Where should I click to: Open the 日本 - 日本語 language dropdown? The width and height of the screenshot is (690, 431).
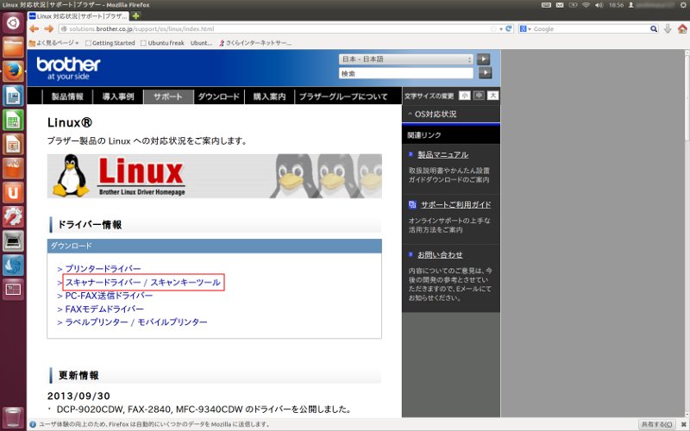(406, 59)
